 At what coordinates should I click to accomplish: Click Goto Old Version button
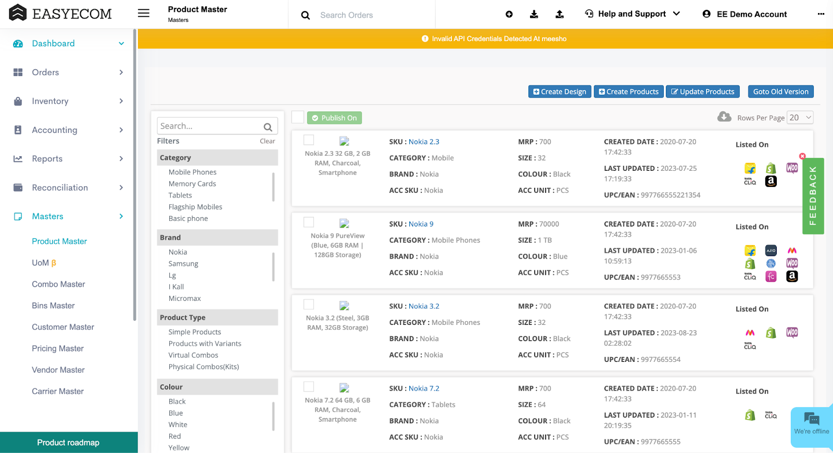[x=780, y=92]
